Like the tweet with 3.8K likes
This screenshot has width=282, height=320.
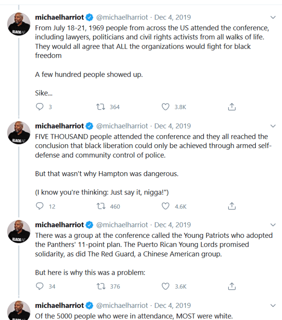166,107
